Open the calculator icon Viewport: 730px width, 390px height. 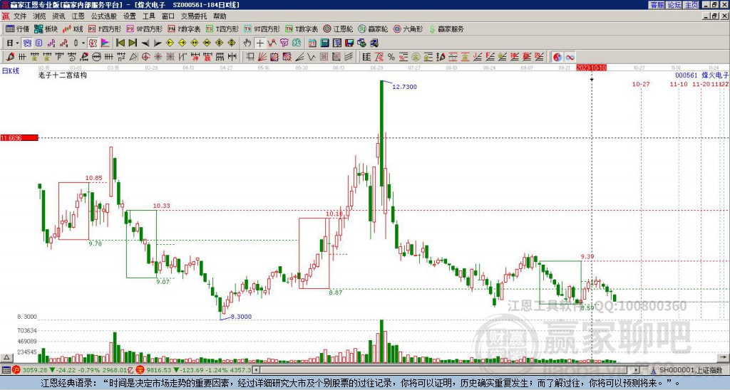tap(324, 43)
